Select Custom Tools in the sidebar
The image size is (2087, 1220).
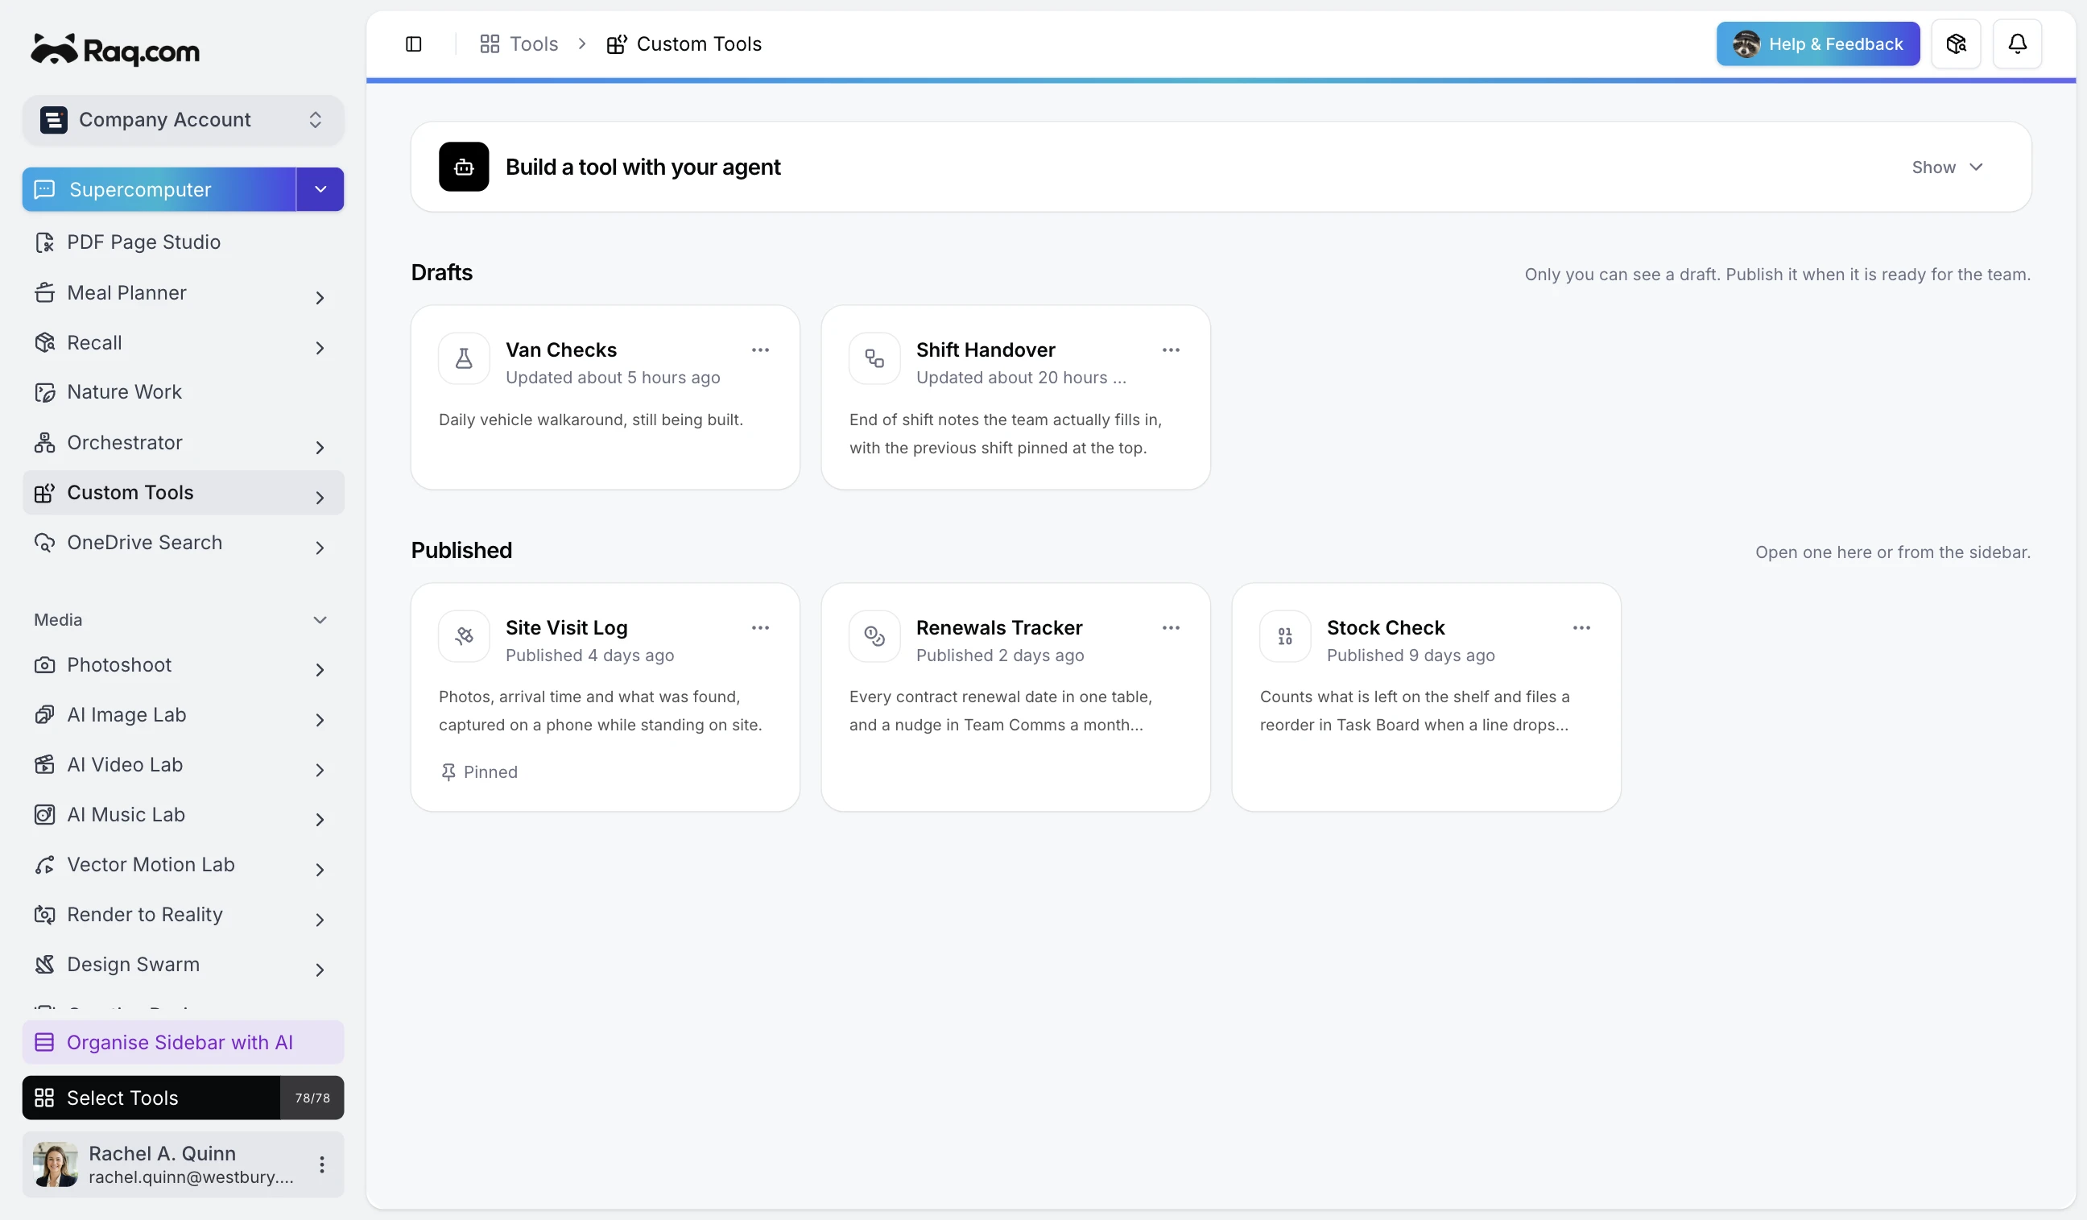pos(183,493)
